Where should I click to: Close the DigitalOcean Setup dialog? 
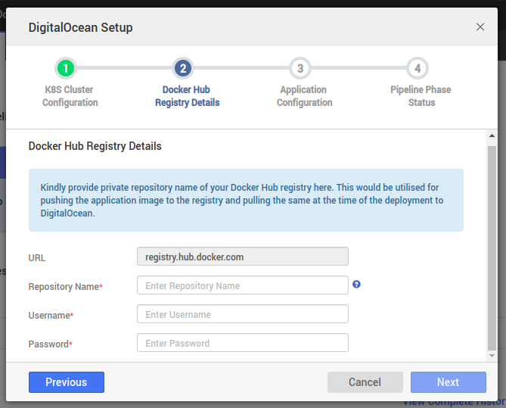pyautogui.click(x=480, y=27)
